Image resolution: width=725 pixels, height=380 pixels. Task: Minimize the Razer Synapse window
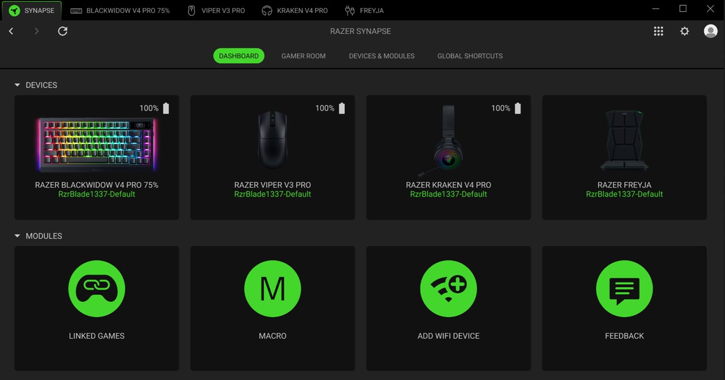pyautogui.click(x=656, y=9)
